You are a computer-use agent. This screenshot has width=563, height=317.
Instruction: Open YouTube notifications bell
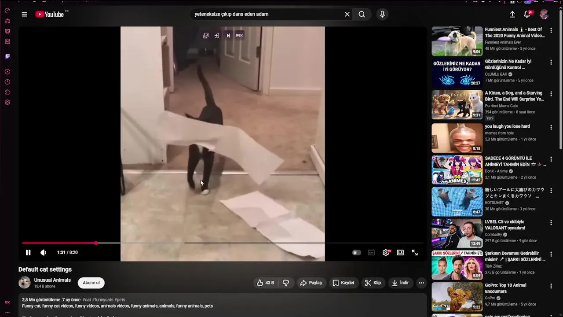[x=527, y=14]
